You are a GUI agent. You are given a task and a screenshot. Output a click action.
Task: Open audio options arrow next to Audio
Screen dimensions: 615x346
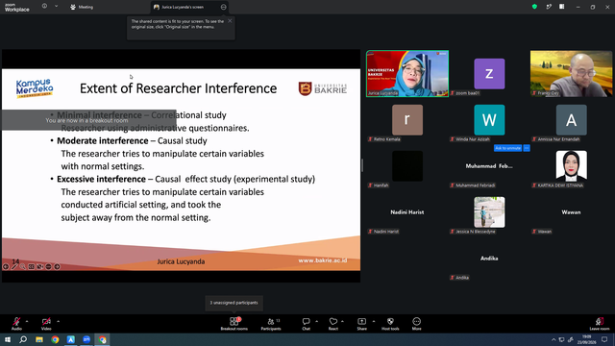(x=27, y=321)
